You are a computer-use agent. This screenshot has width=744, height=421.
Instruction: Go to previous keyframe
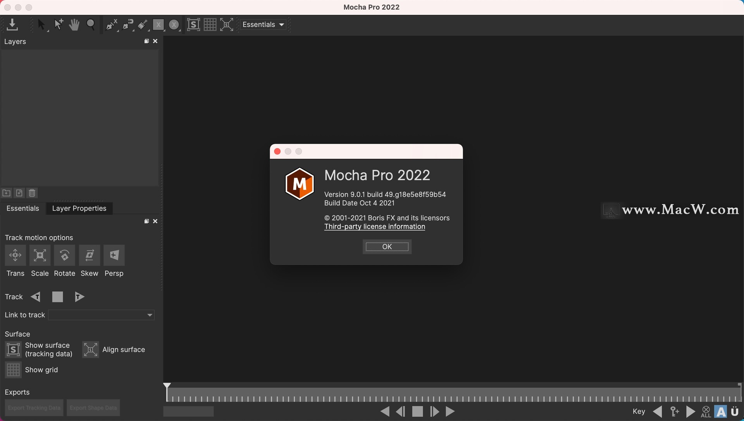tap(658, 411)
